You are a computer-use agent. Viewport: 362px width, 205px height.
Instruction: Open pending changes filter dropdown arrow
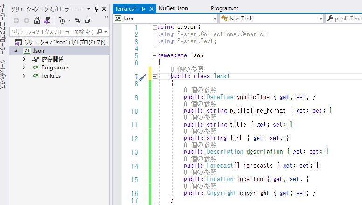[69, 21]
